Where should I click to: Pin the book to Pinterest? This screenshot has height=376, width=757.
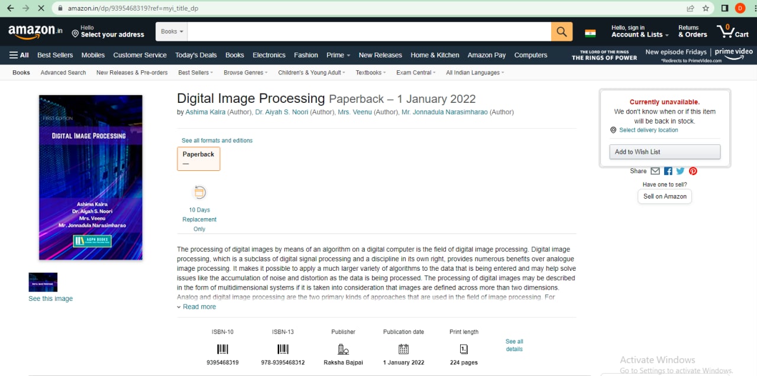click(x=693, y=171)
